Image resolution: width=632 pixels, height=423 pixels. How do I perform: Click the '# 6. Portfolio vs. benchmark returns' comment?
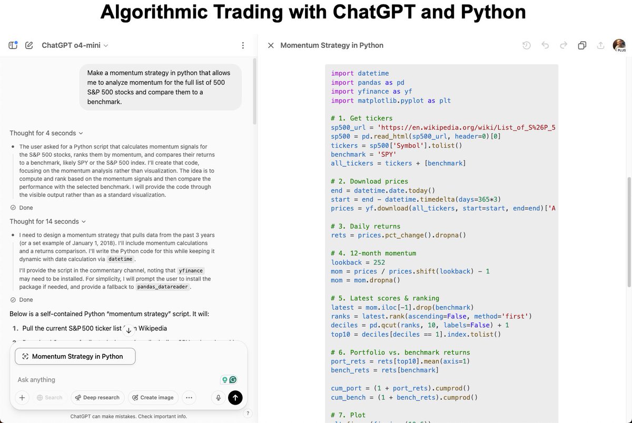(x=400, y=352)
